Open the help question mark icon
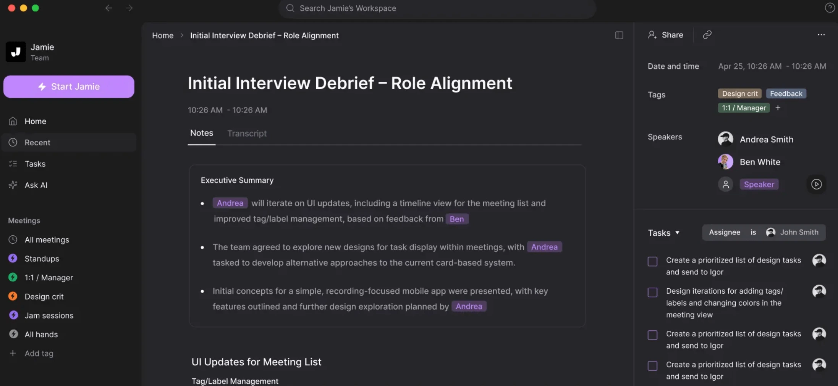838x386 pixels. click(x=830, y=8)
